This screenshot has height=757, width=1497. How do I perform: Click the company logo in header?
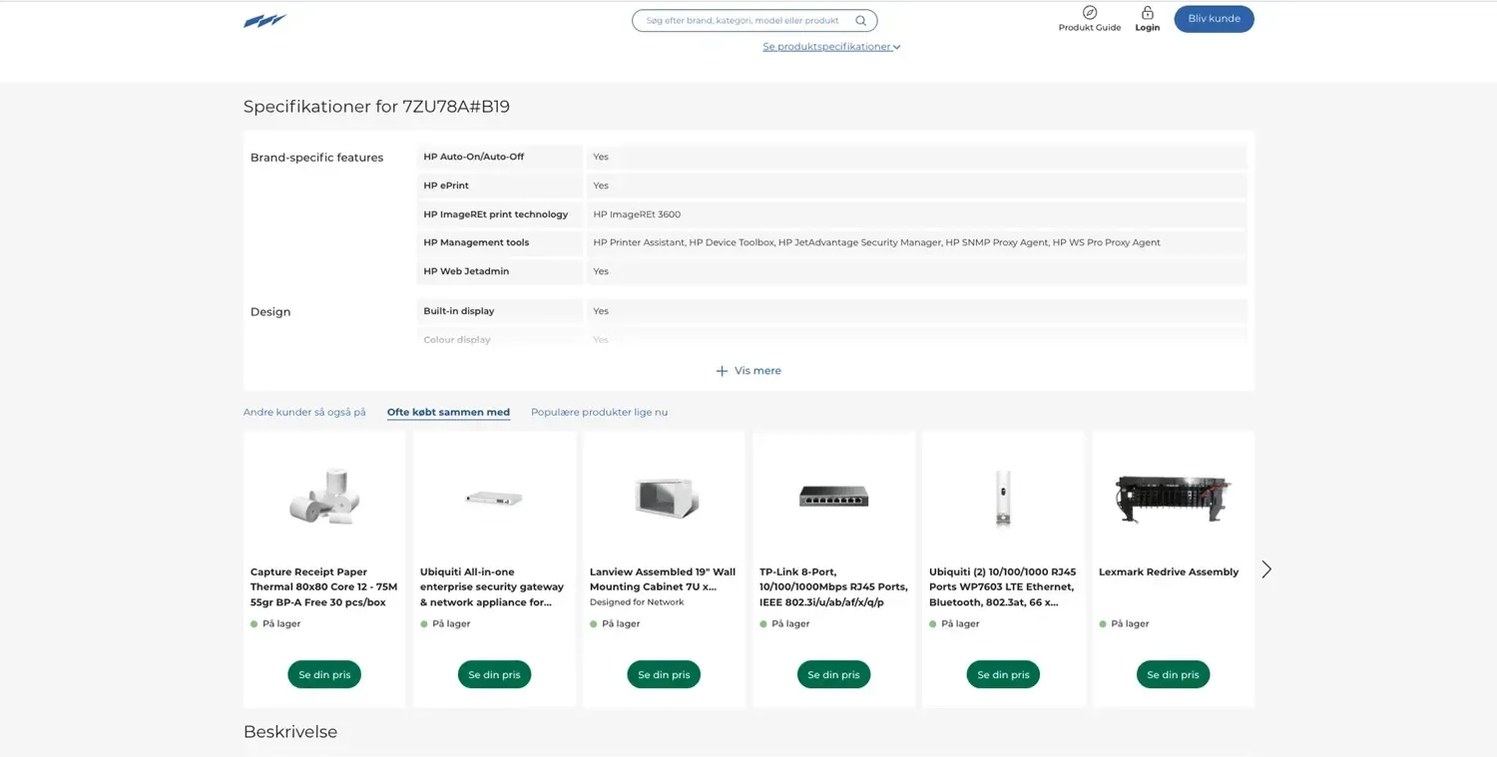(265, 21)
